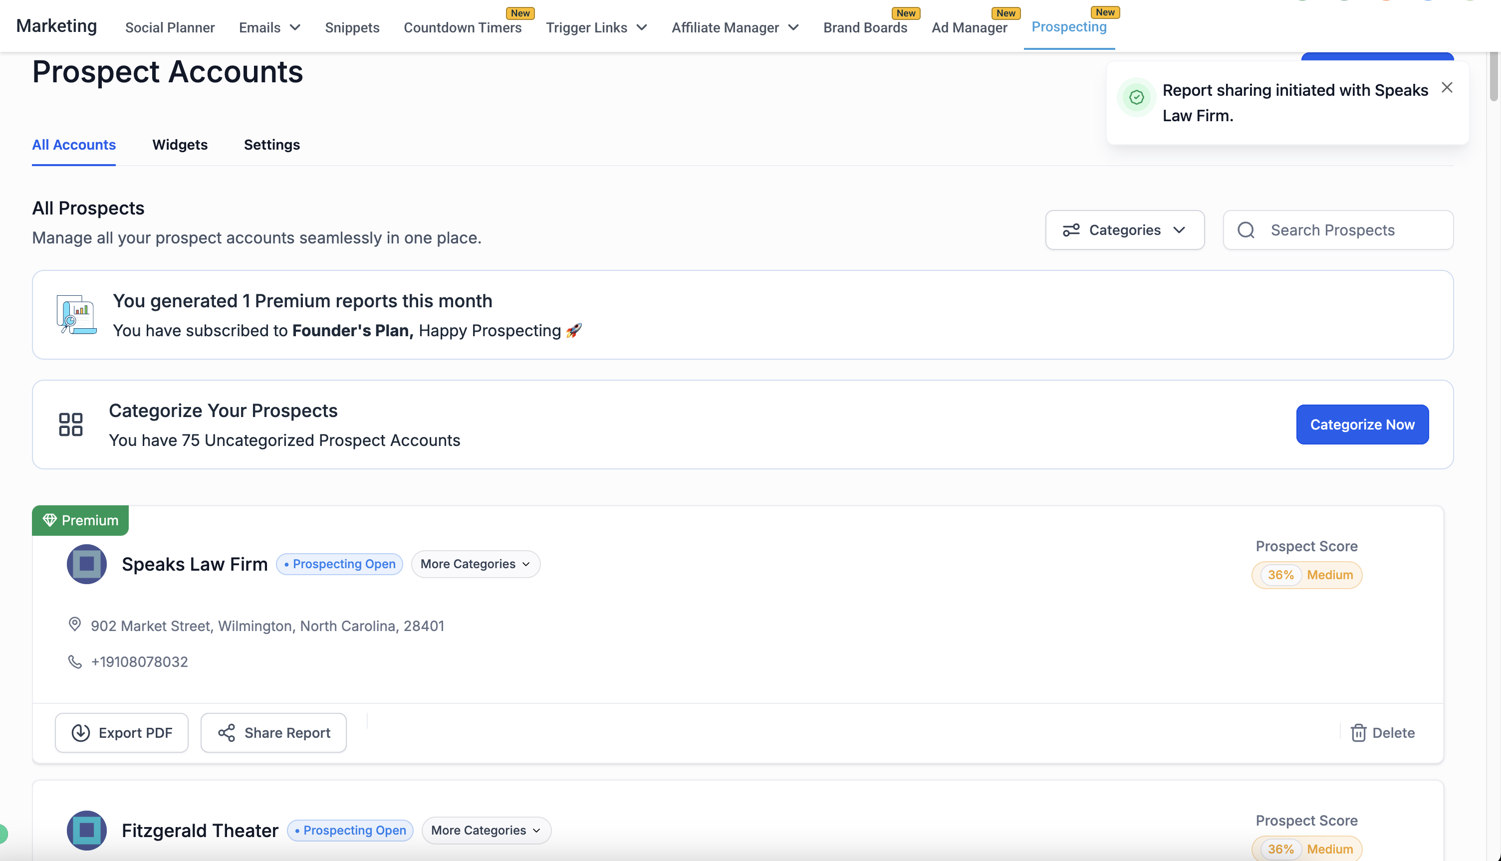Screen dimensions: 1501x861
Task: Click the premium reports illustration icon
Action: click(76, 315)
